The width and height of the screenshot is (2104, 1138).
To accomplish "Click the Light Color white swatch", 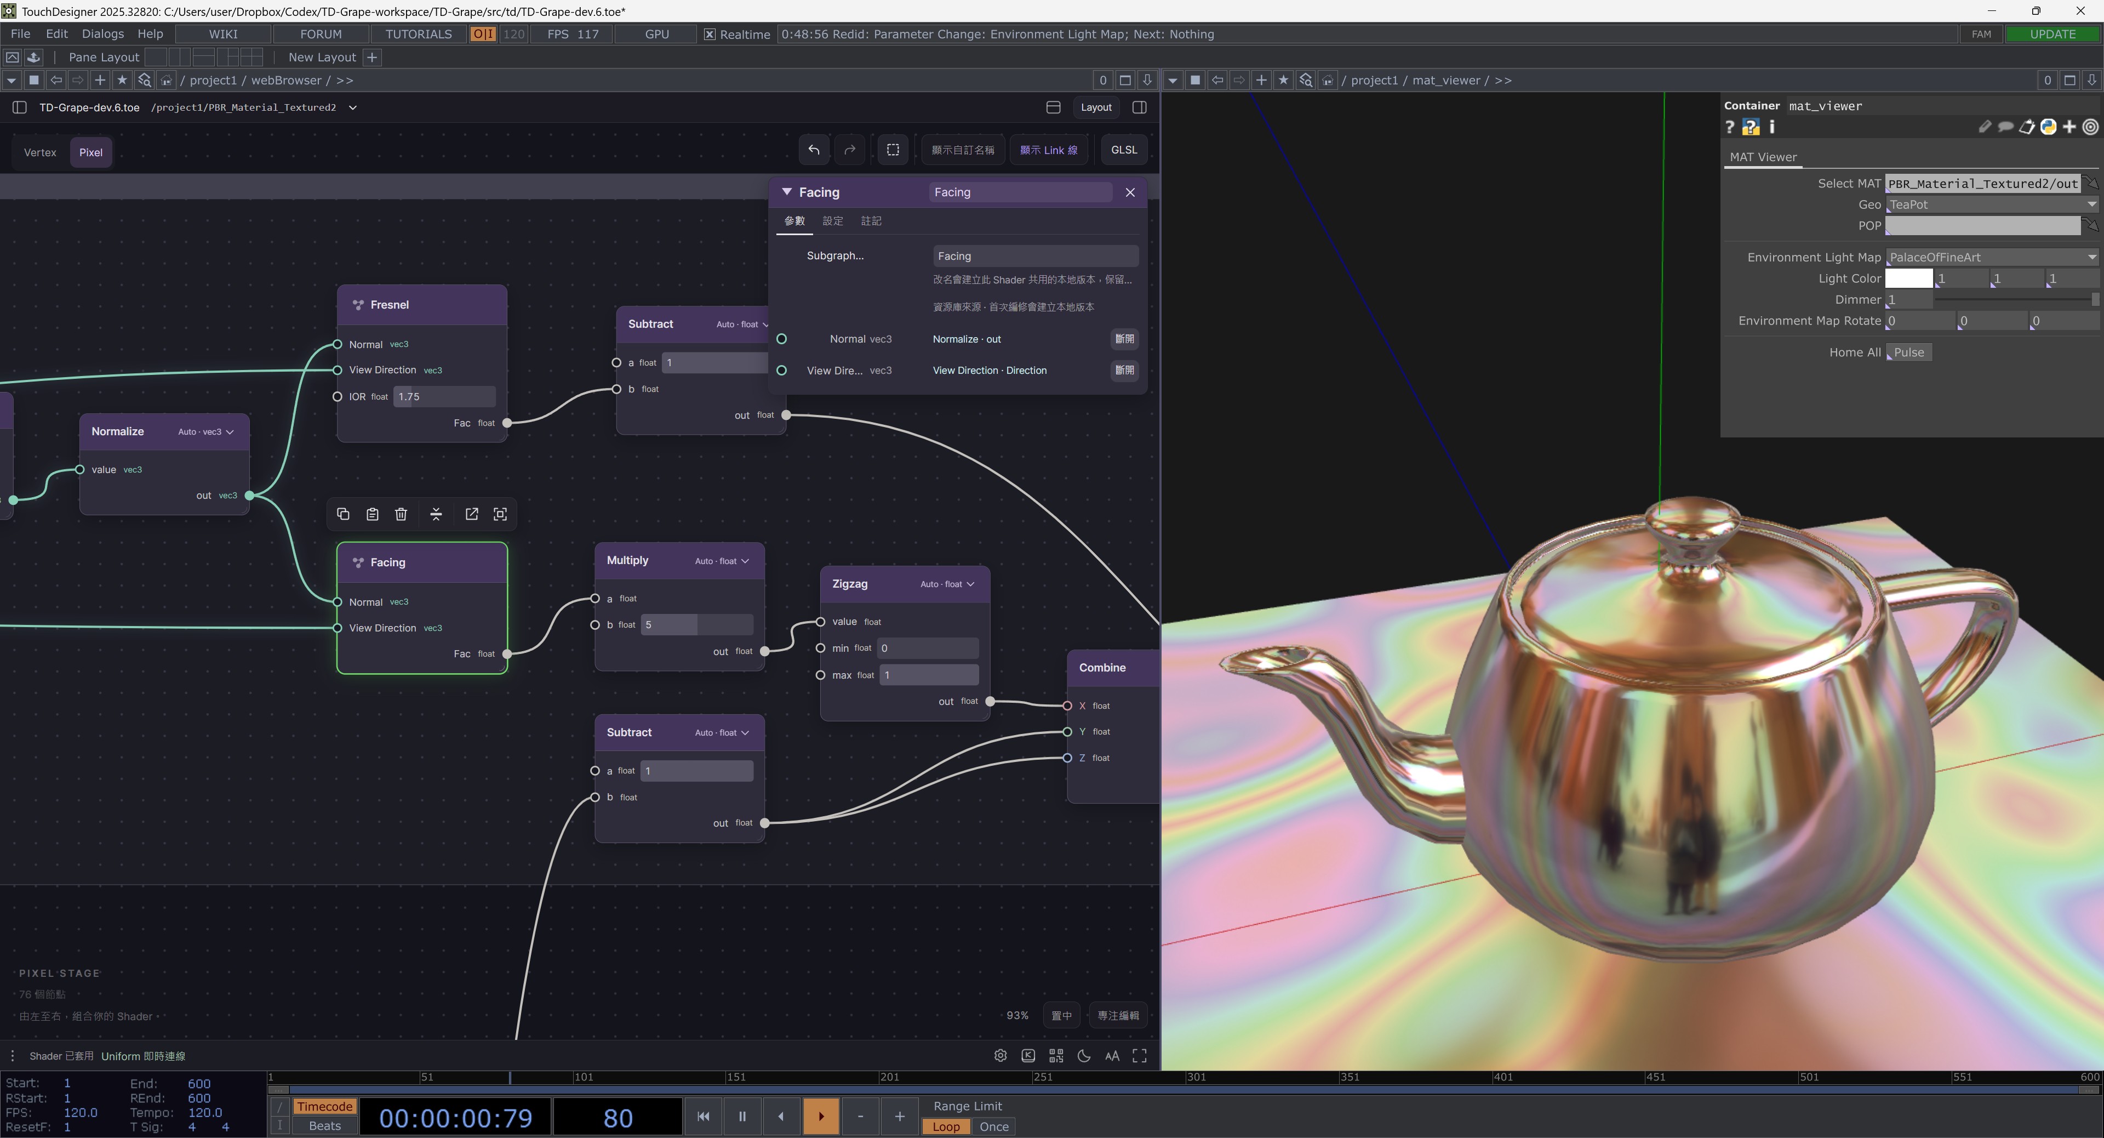I will point(1909,278).
